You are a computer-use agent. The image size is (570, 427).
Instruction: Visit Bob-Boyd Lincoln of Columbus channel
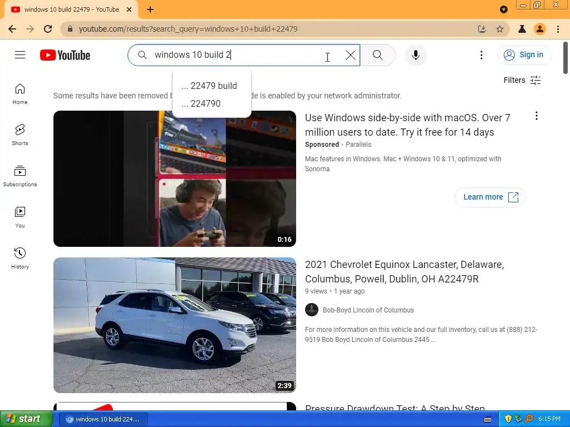coord(368,310)
